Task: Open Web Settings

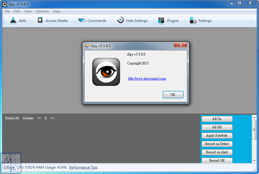Action: 132,20
